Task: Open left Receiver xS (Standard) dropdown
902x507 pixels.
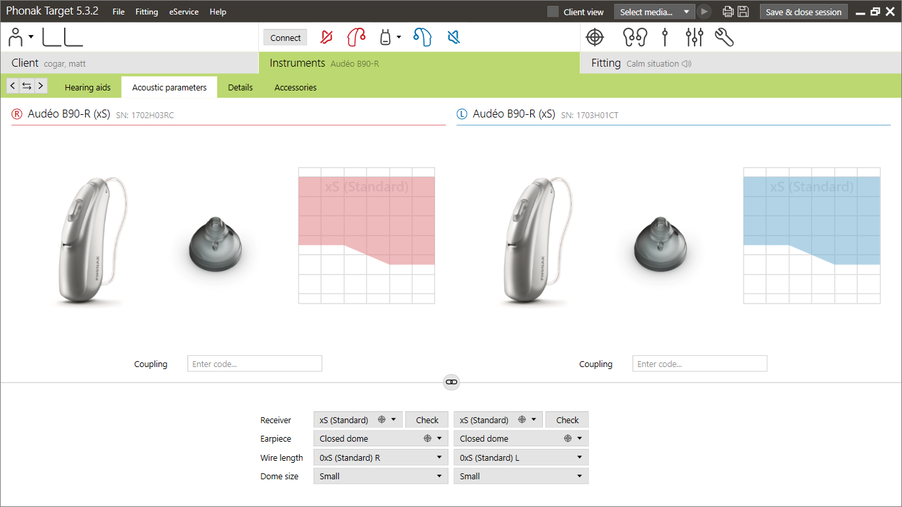Action: 499,420
